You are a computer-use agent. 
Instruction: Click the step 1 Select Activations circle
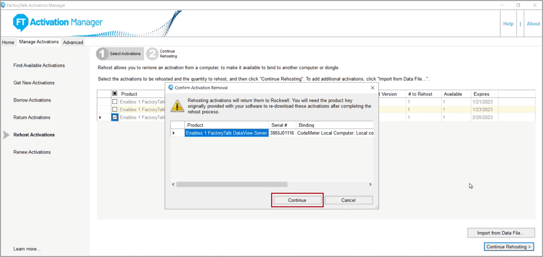coord(102,53)
